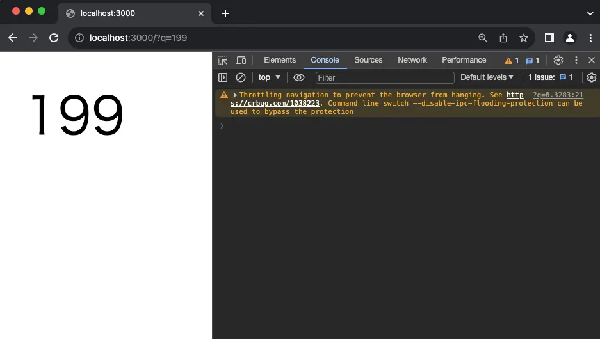Switch to the Network tab

(x=412, y=60)
